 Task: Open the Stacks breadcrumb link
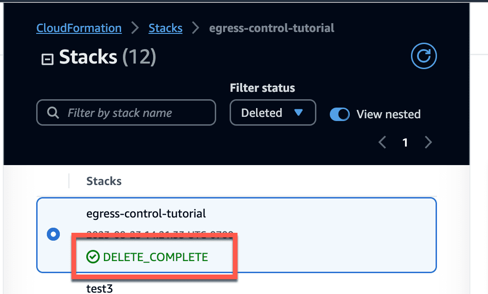[x=166, y=28]
